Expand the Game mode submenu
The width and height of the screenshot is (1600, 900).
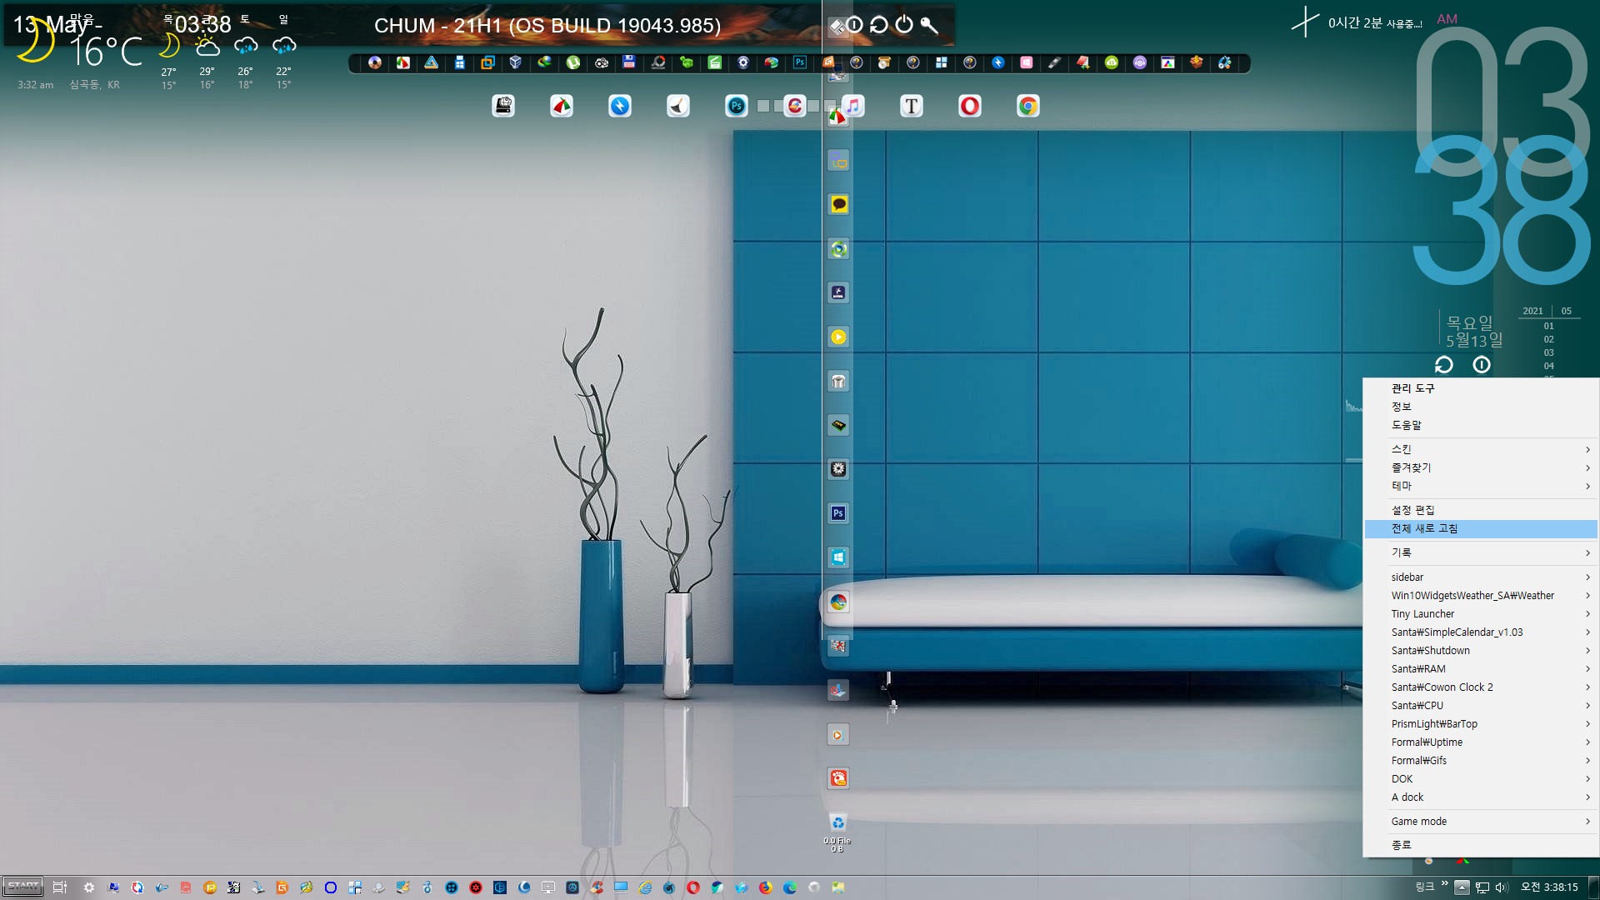pos(1481,821)
